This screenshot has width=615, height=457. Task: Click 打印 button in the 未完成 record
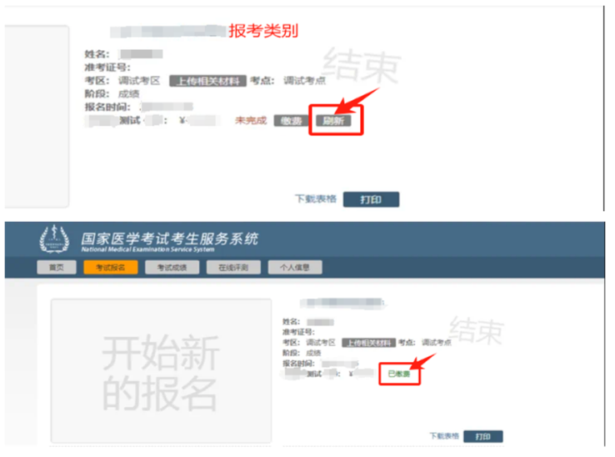point(371,199)
